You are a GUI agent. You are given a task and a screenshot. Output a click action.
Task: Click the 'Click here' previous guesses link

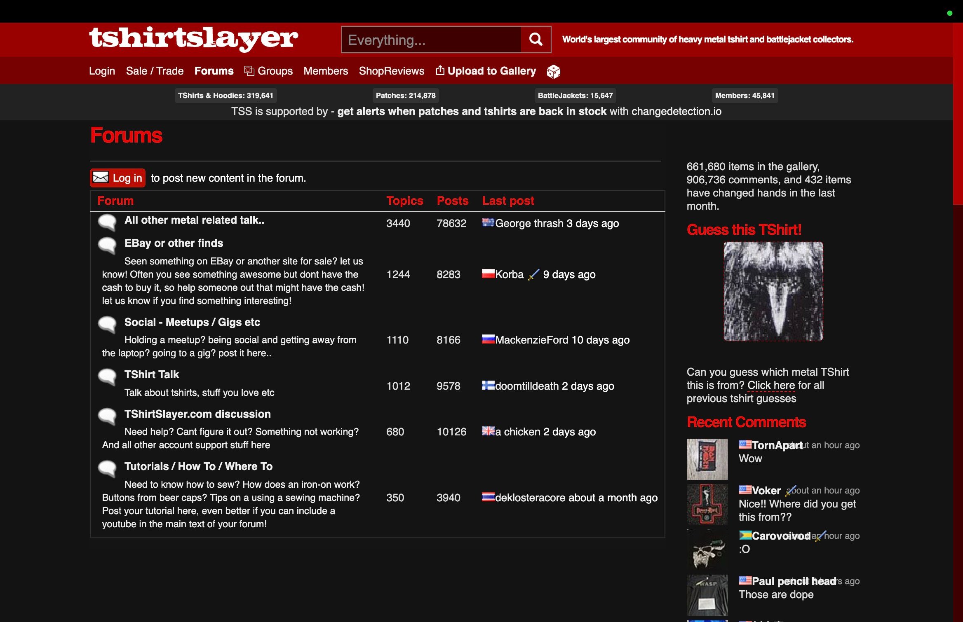pos(771,385)
